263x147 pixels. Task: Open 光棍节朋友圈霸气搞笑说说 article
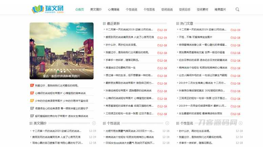click(x=130, y=131)
